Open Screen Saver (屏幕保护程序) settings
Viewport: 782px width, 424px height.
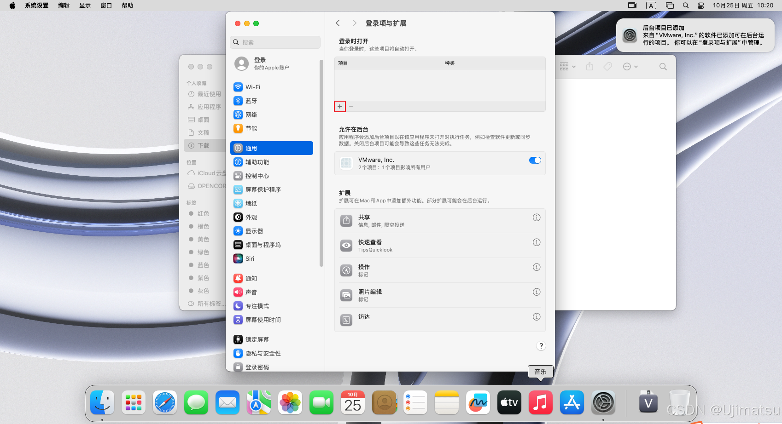272,189
